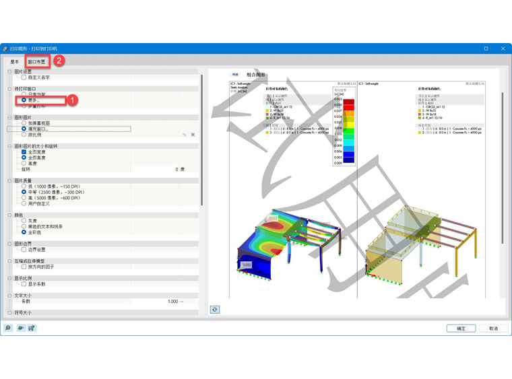Collapse the 待打印窗口 section

(9, 89)
